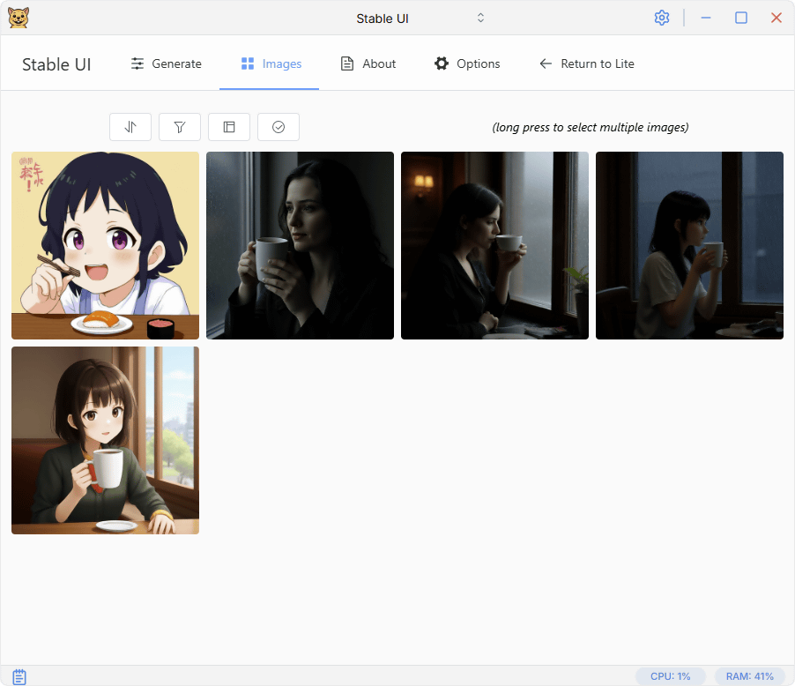Open the dark woman holding gray mug image
This screenshot has width=795, height=686.
(300, 245)
